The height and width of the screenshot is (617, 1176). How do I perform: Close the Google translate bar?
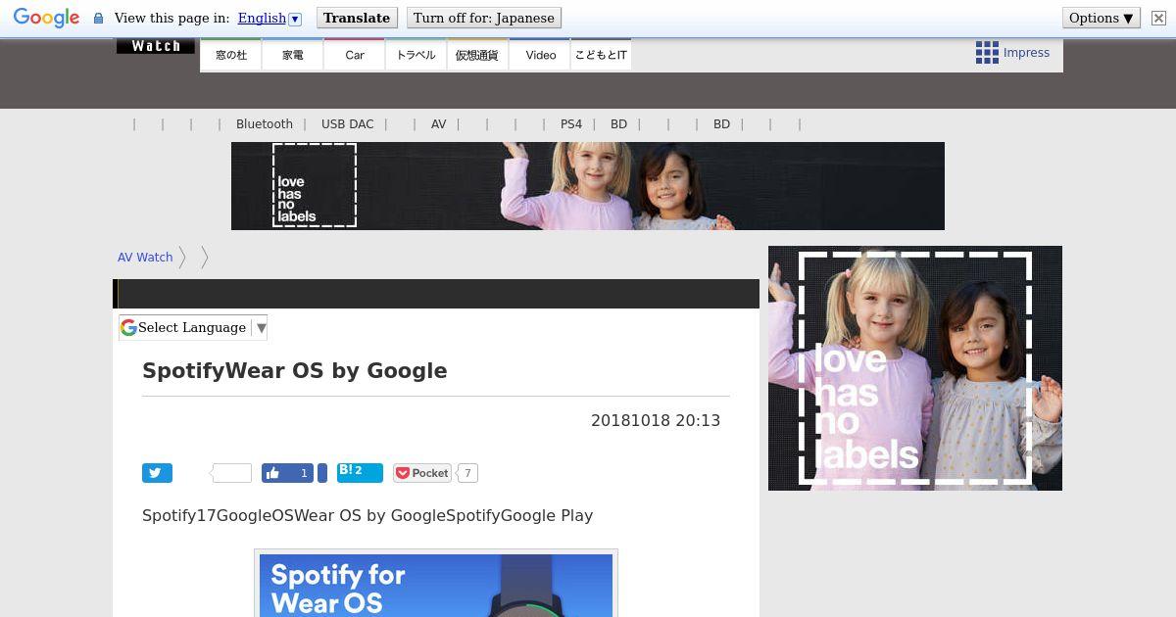(1157, 18)
